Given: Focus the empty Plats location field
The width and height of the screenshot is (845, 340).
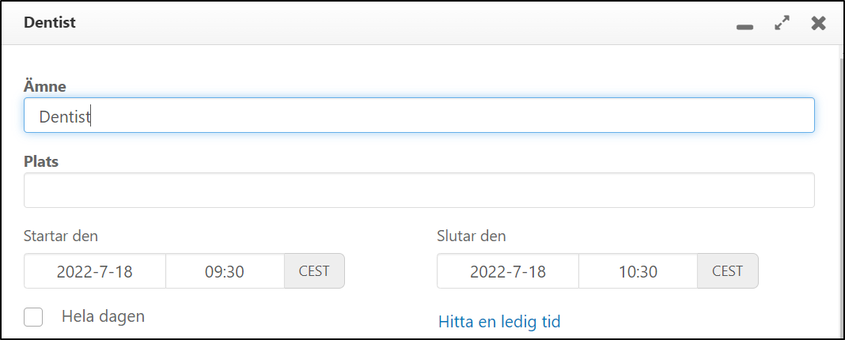Looking at the screenshot, I should pos(419,191).
